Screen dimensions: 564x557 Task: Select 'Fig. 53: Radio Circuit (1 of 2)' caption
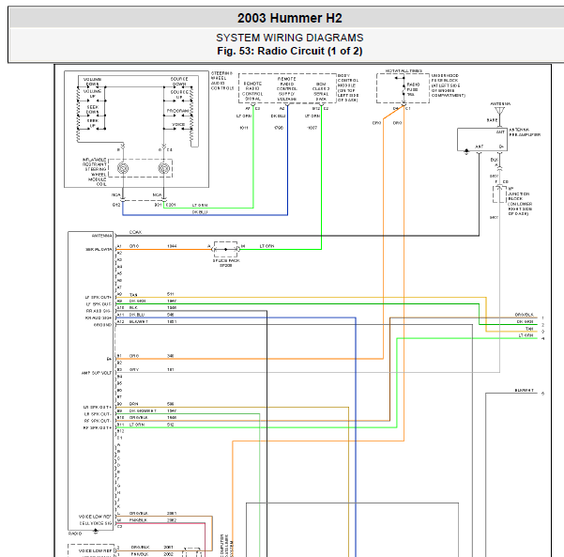290,51
